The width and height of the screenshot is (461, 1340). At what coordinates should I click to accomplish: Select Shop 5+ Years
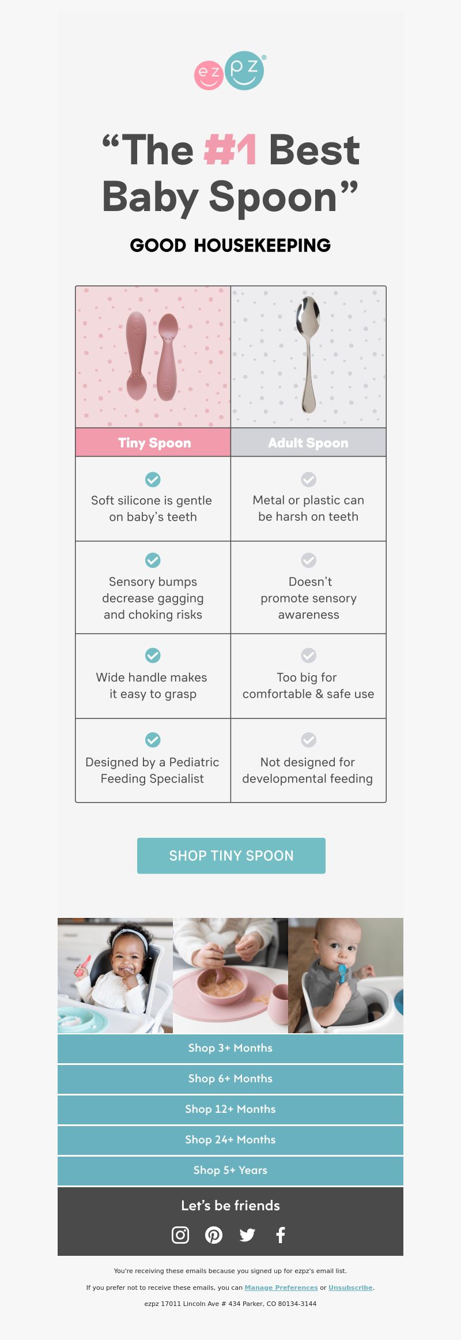[x=231, y=1170]
